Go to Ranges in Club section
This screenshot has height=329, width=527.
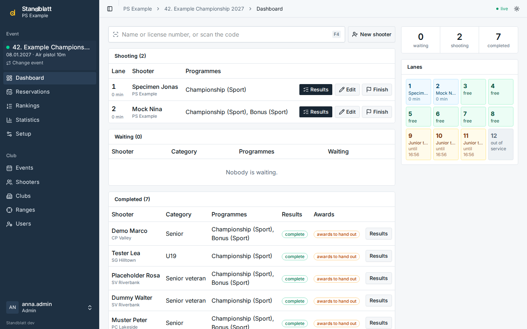(50, 210)
